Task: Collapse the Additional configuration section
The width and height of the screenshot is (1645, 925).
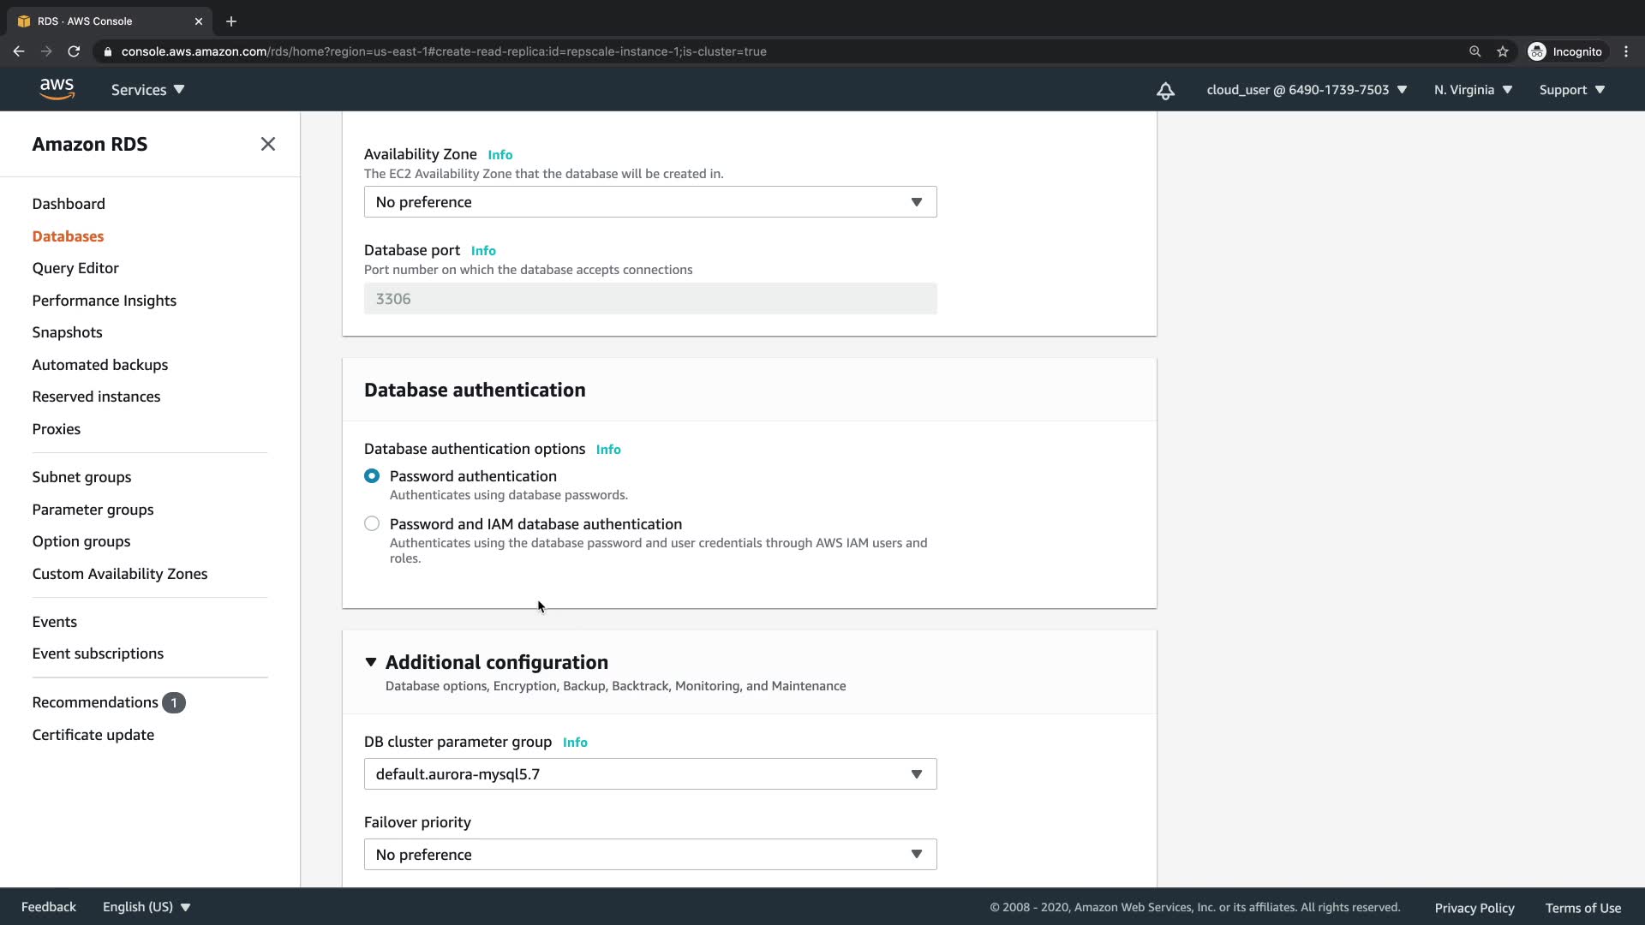Action: [x=371, y=662]
